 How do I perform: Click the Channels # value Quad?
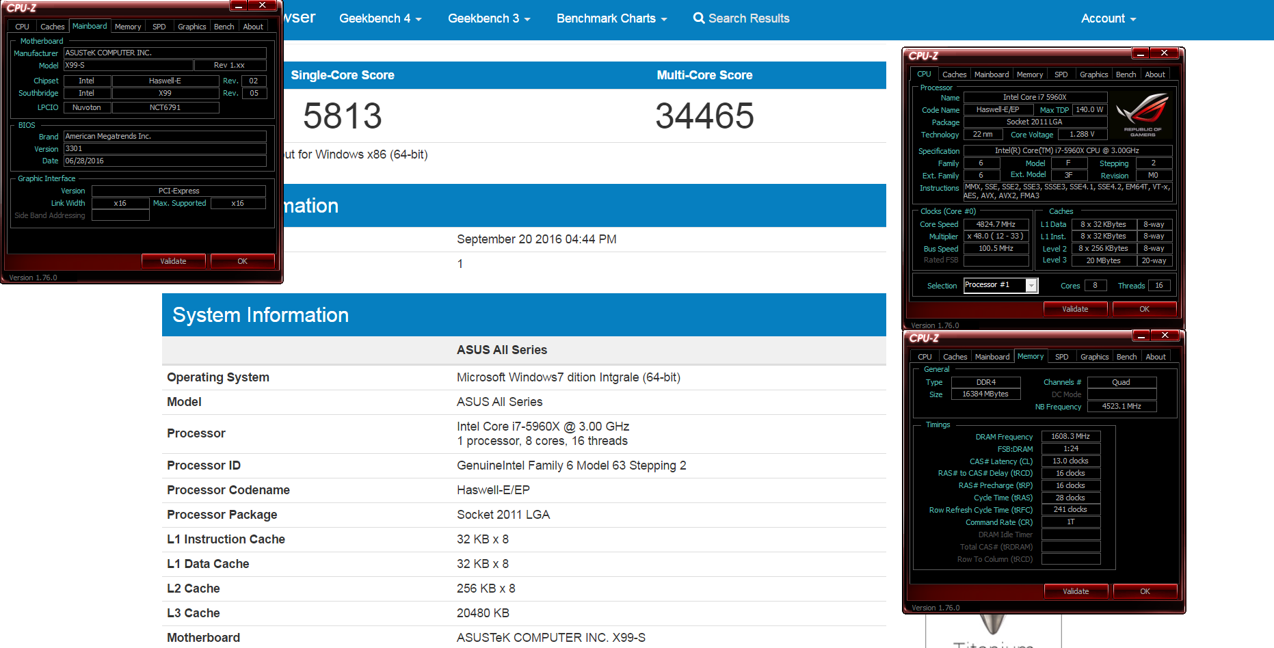tap(1122, 382)
